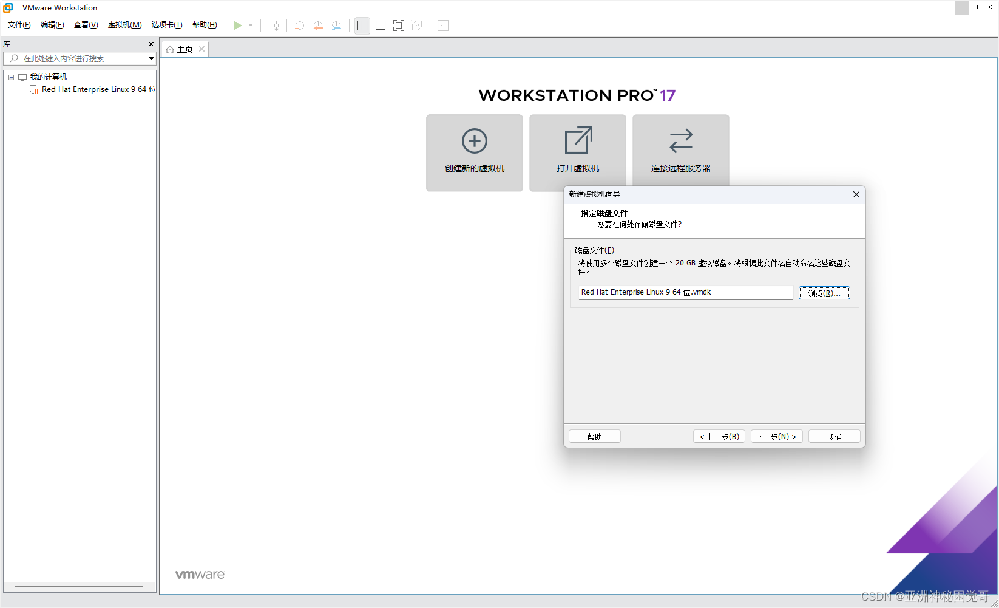The image size is (999, 608).
Task: Click the console view toolbar icon
Action: click(x=443, y=26)
